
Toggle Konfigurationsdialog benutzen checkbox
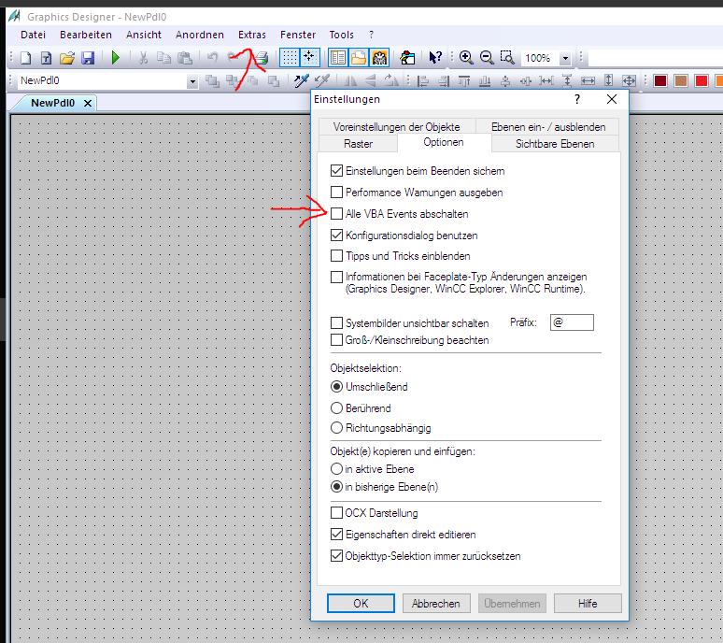[336, 236]
